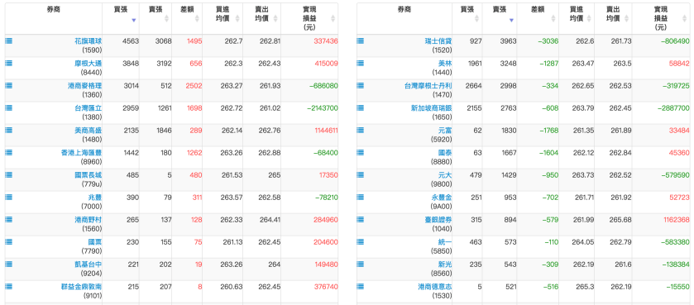Open broker link 新加坡商瑞銀
Screen dimensions: 694x305
coord(431,107)
